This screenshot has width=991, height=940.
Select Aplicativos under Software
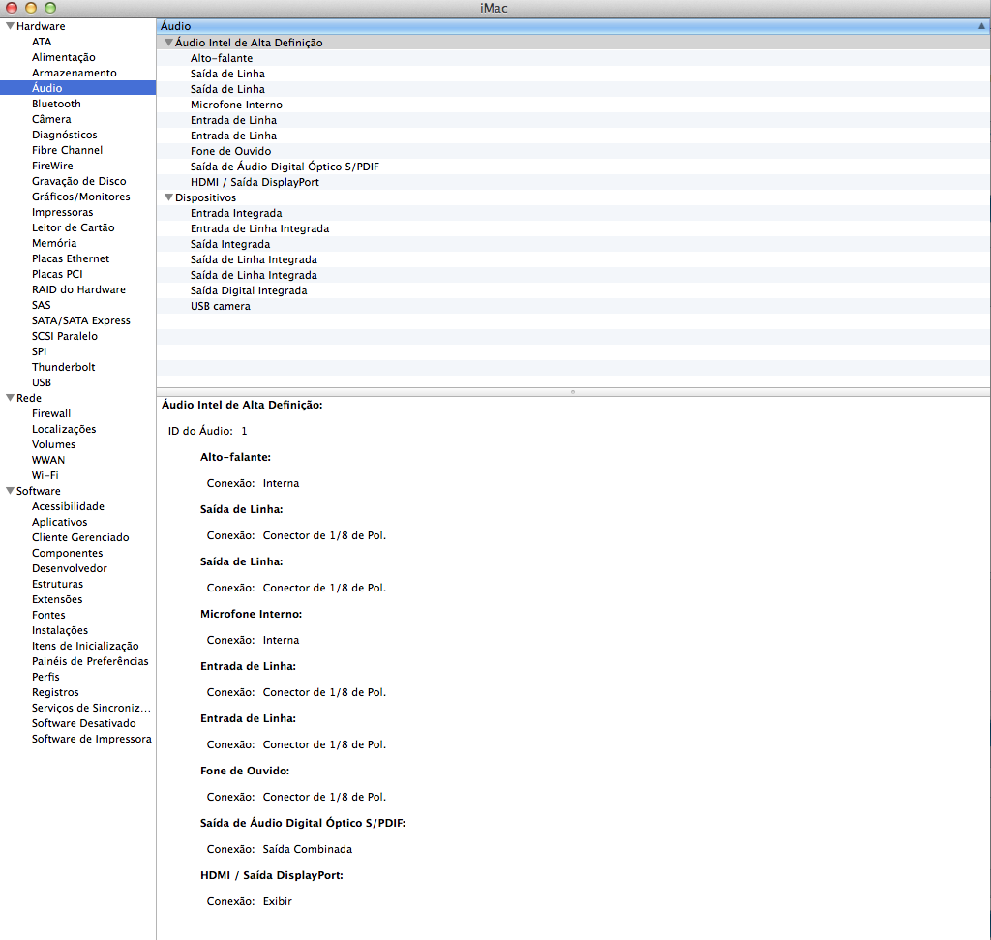click(59, 522)
